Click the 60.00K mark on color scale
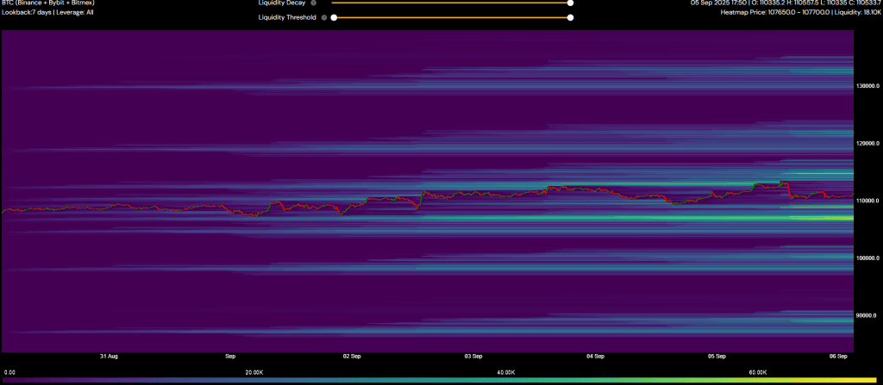This screenshot has height=385, width=883. 759,372
